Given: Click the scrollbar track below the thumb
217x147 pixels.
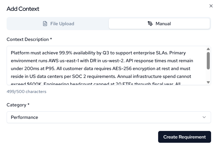Looking at the screenshot, I should click(208, 75).
